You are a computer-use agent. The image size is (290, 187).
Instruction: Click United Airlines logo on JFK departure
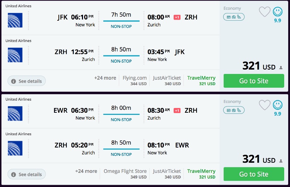pyautogui.click(x=15, y=20)
